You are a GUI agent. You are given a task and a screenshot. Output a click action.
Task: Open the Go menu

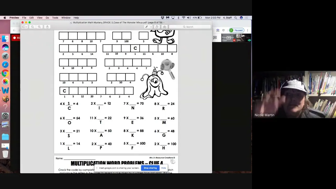point(47,18)
